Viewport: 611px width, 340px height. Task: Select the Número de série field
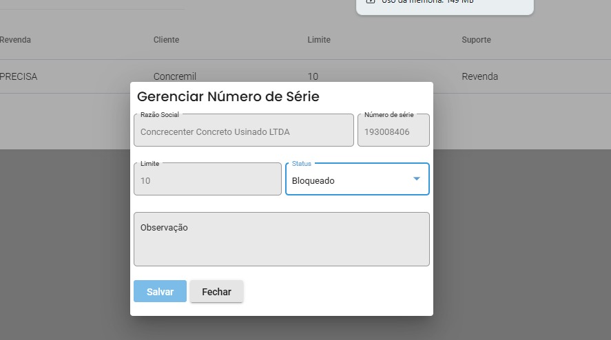(393, 131)
